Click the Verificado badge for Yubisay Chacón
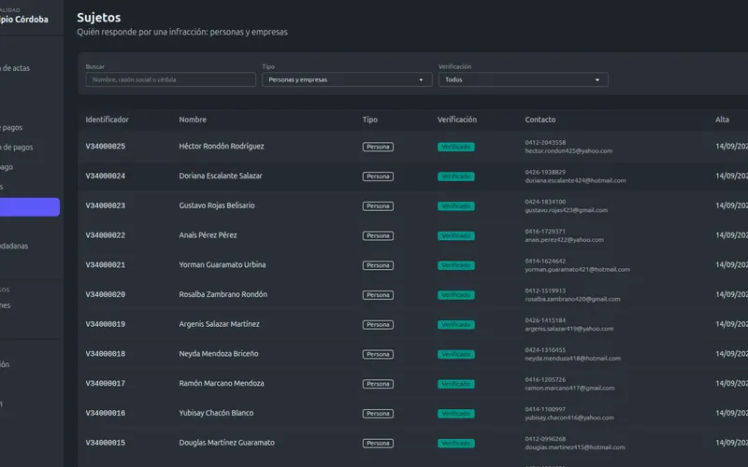748x467 pixels. click(456, 413)
